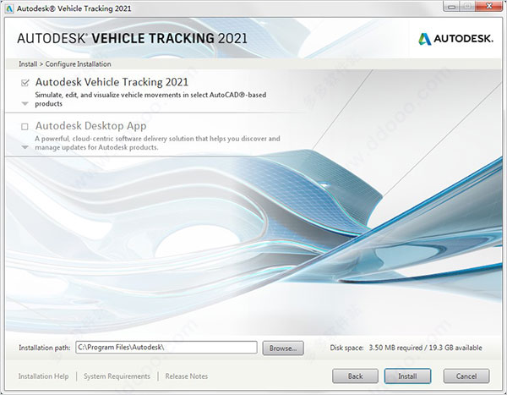Image resolution: width=507 pixels, height=395 pixels.
Task: Click the 'Simulate, edit, and visualize vehicle movements' description
Action: (150, 100)
